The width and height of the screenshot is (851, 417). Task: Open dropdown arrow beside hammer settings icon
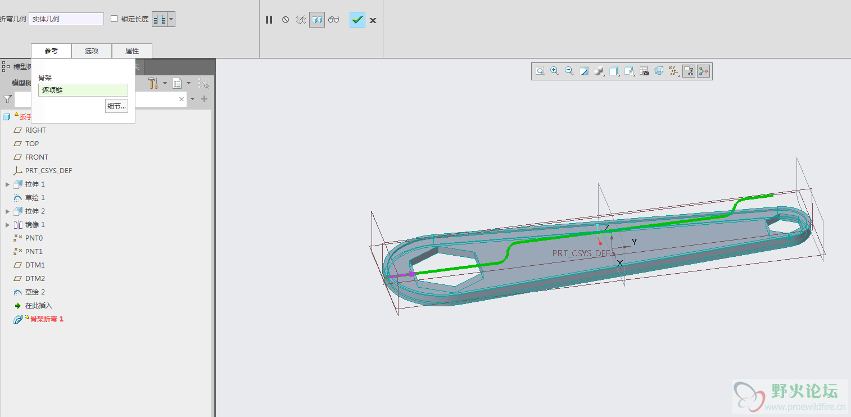pos(165,83)
